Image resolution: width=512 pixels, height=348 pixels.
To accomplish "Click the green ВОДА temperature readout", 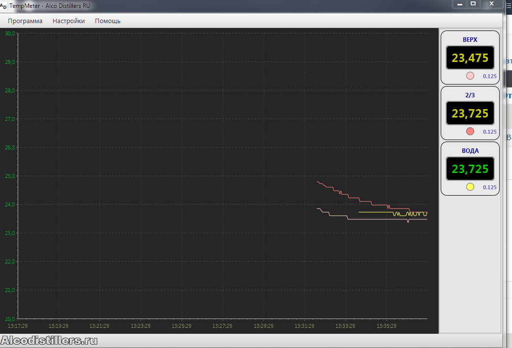I will coord(470,169).
